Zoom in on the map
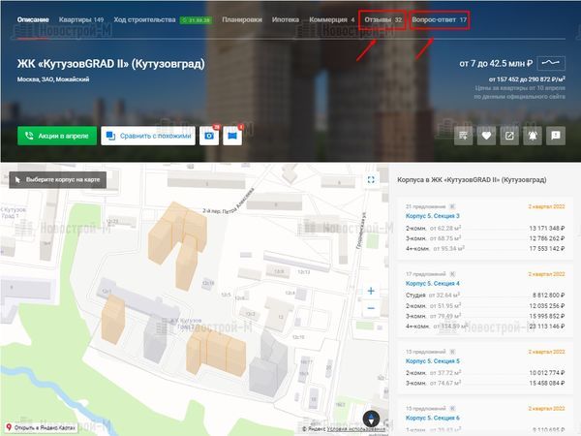581x436 pixels. click(x=370, y=291)
